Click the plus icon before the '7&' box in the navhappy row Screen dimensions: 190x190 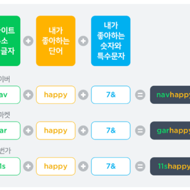pyautogui.click(x=83, y=95)
